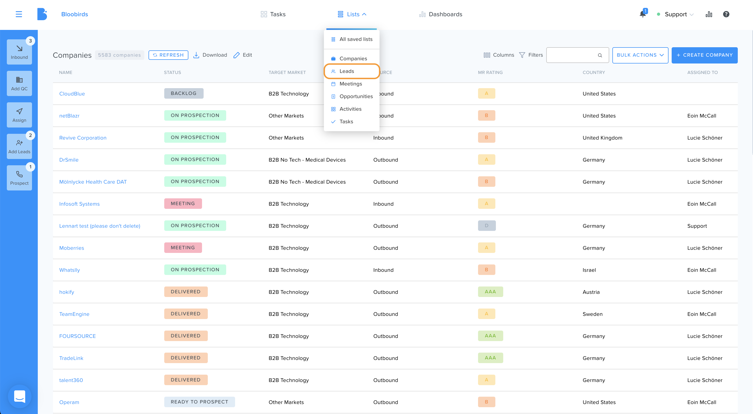Open Lennart test company link
The height and width of the screenshot is (414, 753).
tap(100, 226)
